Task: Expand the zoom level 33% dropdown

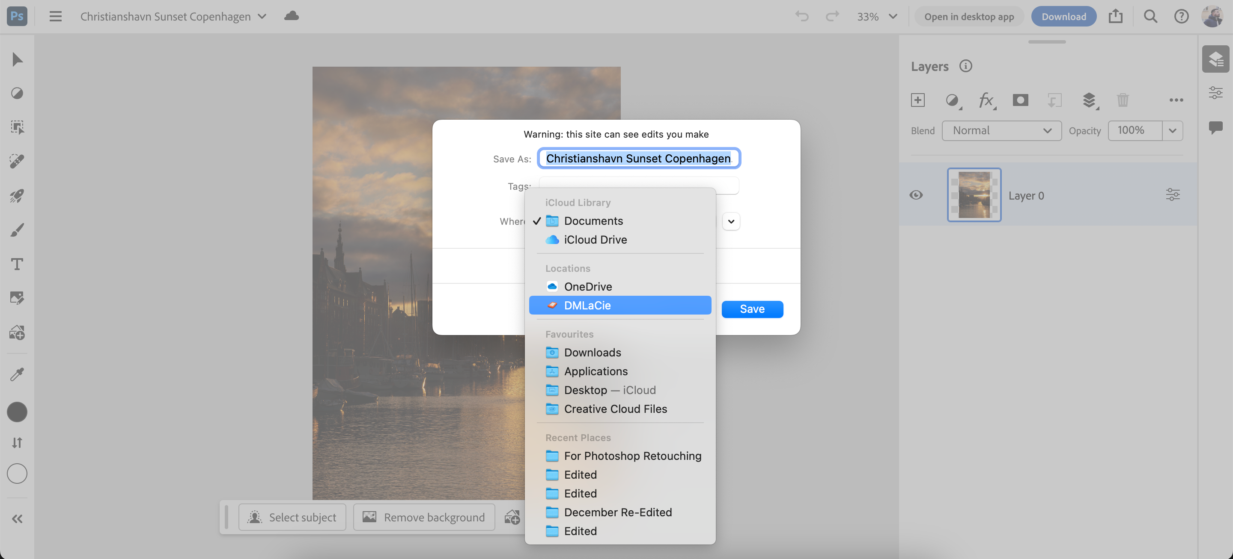Action: [x=892, y=16]
